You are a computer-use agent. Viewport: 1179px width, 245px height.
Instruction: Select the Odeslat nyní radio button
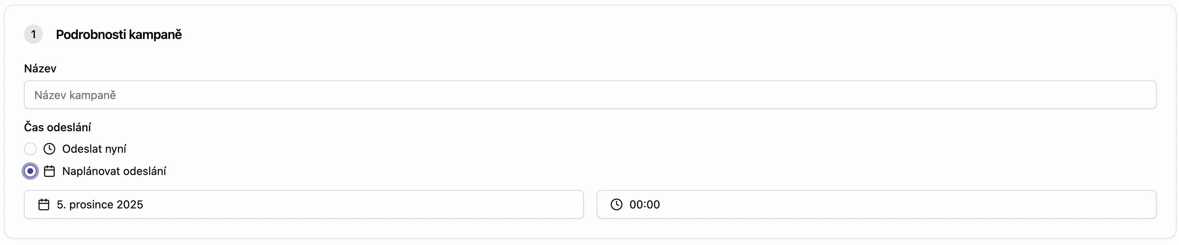30,149
